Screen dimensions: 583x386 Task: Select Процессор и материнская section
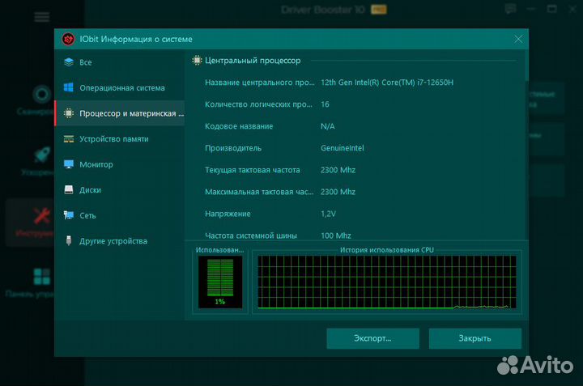click(120, 113)
